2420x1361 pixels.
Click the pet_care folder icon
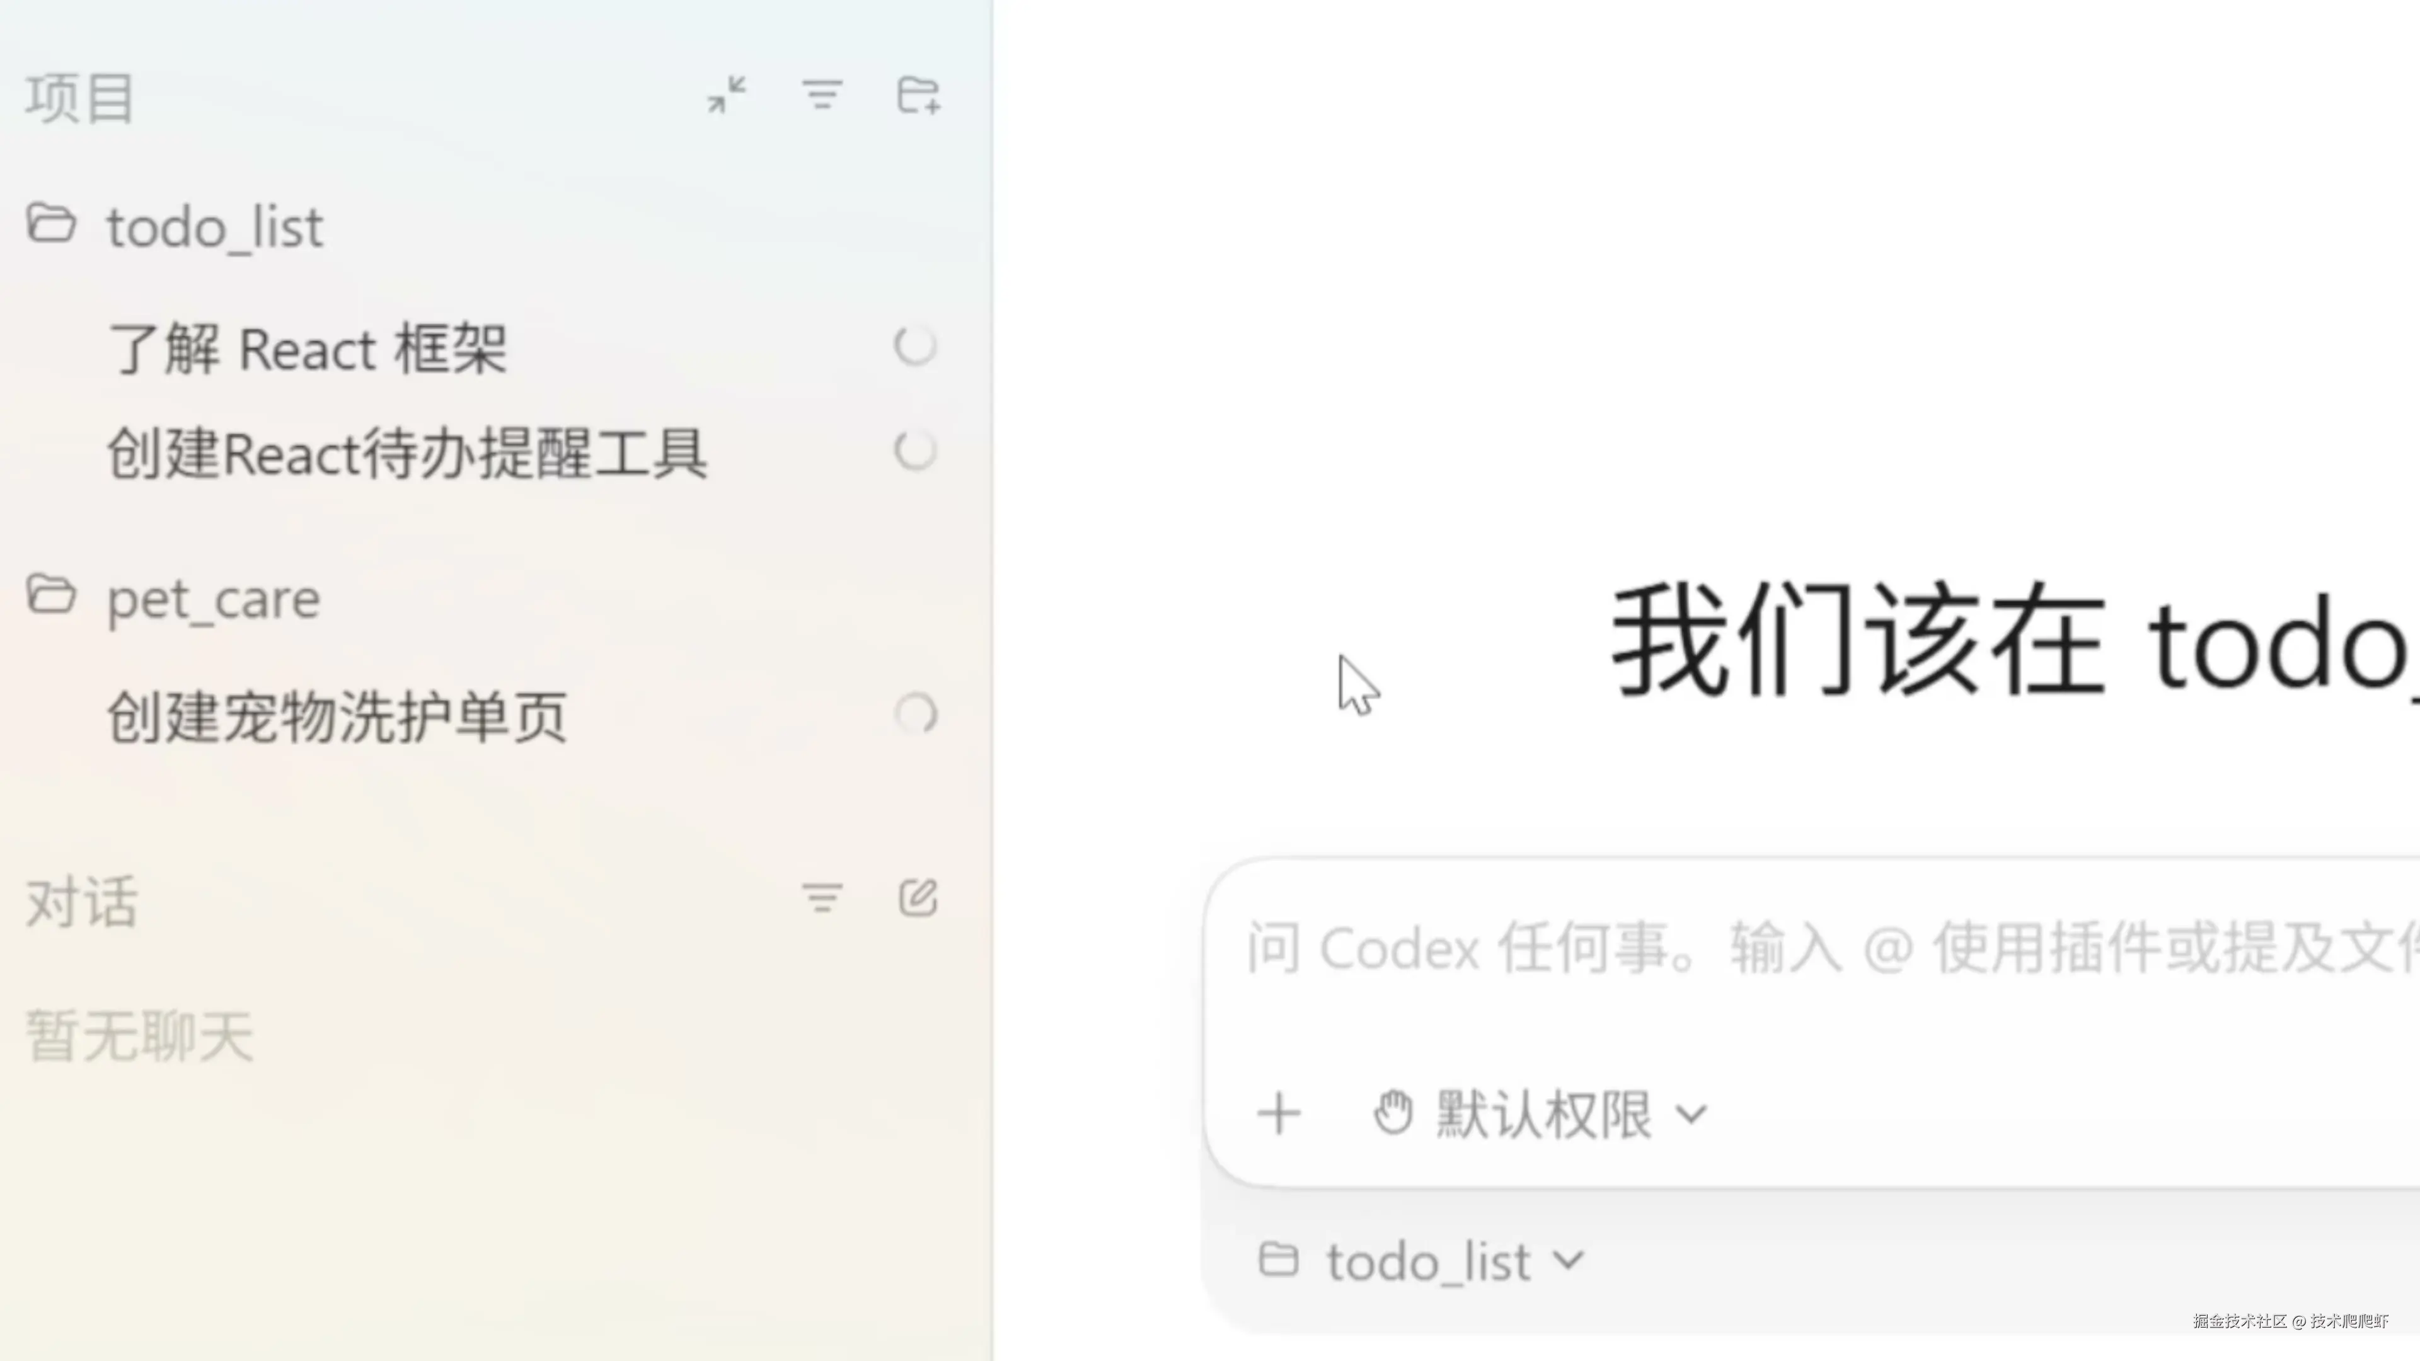pos(50,595)
